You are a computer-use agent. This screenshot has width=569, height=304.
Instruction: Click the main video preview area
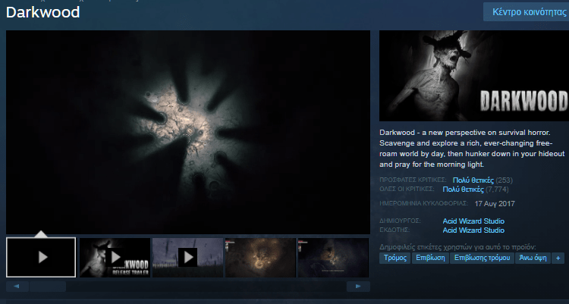[x=188, y=132]
